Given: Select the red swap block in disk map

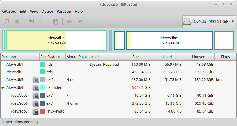Looking at the screenshot, I should (x=224, y=40).
